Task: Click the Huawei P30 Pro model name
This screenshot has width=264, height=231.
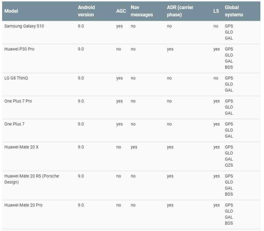Action: (x=19, y=49)
